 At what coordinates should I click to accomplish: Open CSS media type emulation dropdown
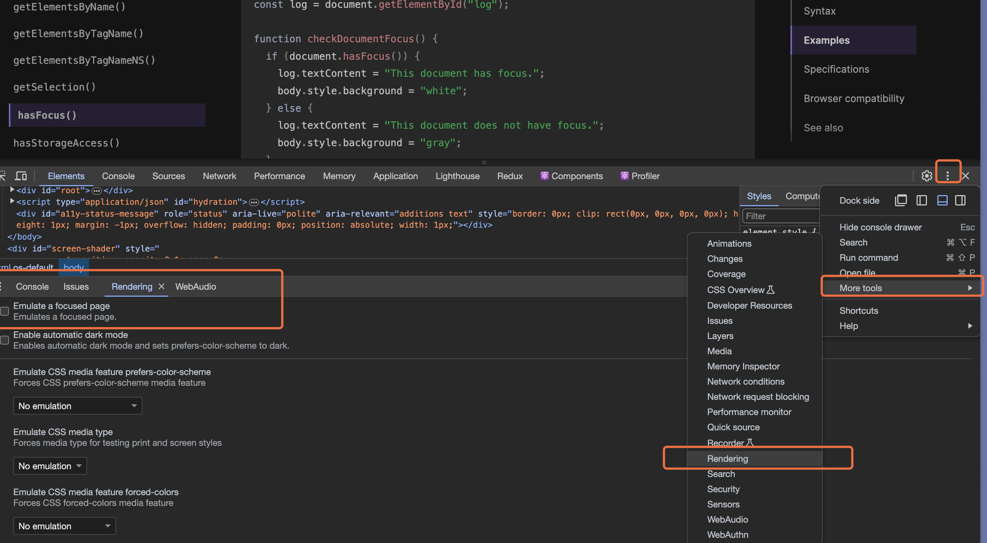[x=50, y=466]
